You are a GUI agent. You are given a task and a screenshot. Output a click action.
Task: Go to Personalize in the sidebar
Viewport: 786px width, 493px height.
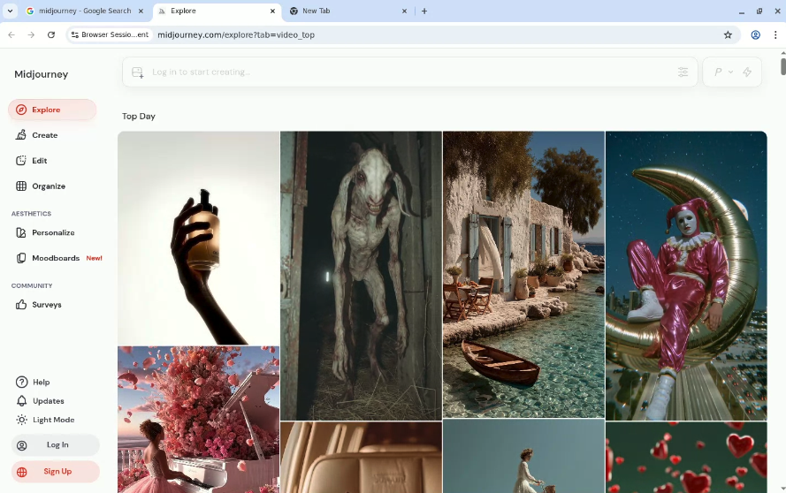point(53,233)
